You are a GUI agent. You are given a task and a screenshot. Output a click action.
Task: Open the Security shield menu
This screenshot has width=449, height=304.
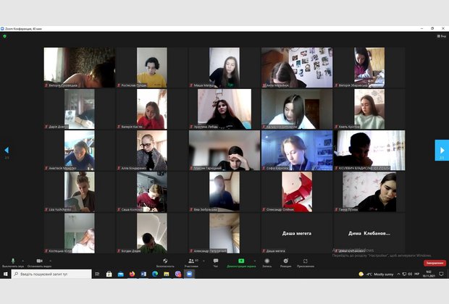165,263
